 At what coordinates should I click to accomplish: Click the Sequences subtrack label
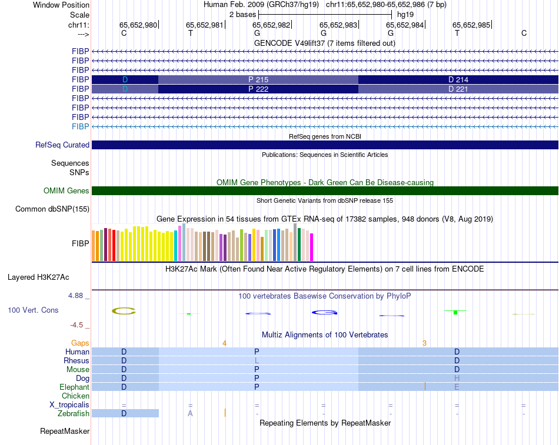pyautogui.click(x=70, y=163)
